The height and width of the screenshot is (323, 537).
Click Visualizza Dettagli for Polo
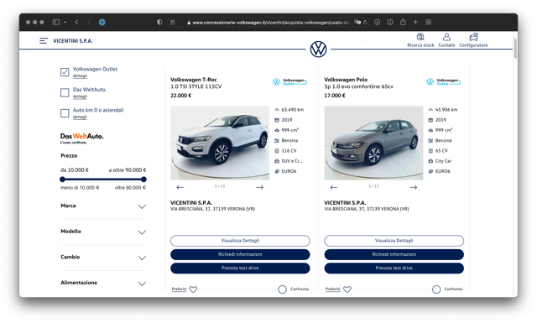point(394,241)
